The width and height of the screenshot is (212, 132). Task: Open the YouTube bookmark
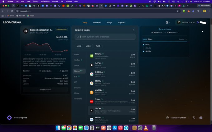pos(21,16)
